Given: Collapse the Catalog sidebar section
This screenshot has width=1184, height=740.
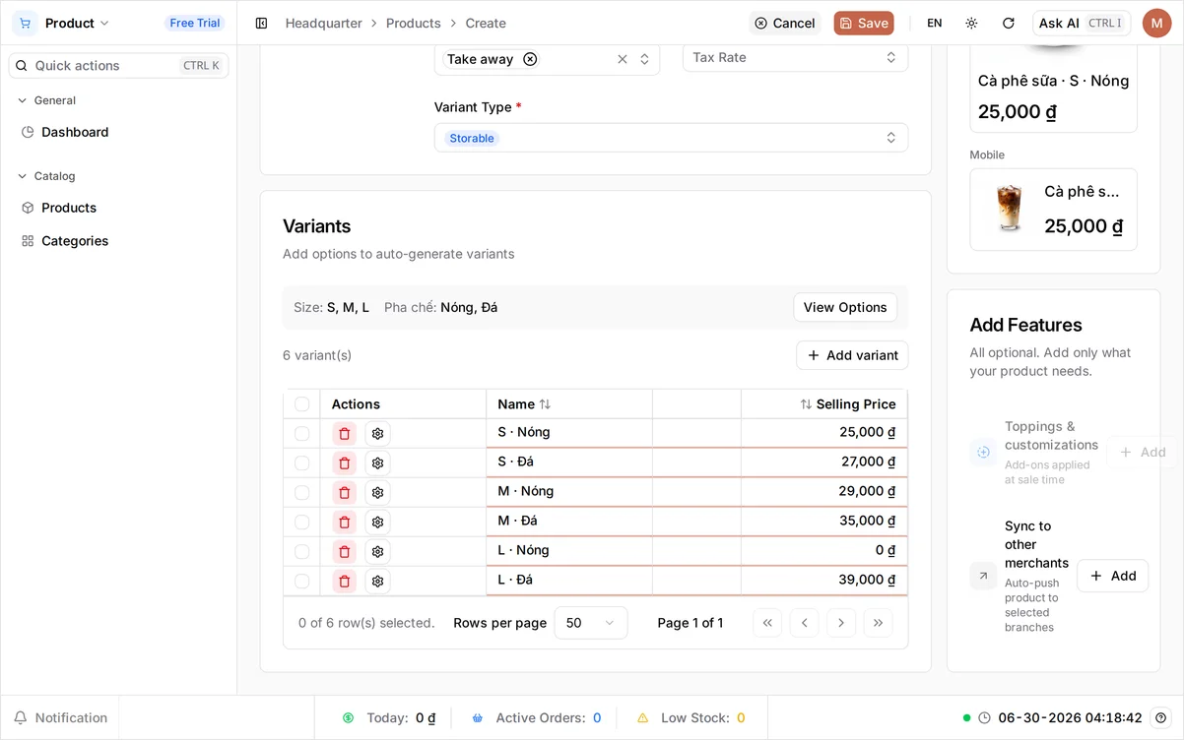Looking at the screenshot, I should pyautogui.click(x=46, y=176).
